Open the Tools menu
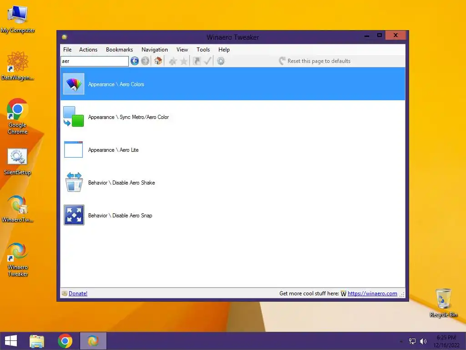This screenshot has height=350, width=466. [x=203, y=50]
